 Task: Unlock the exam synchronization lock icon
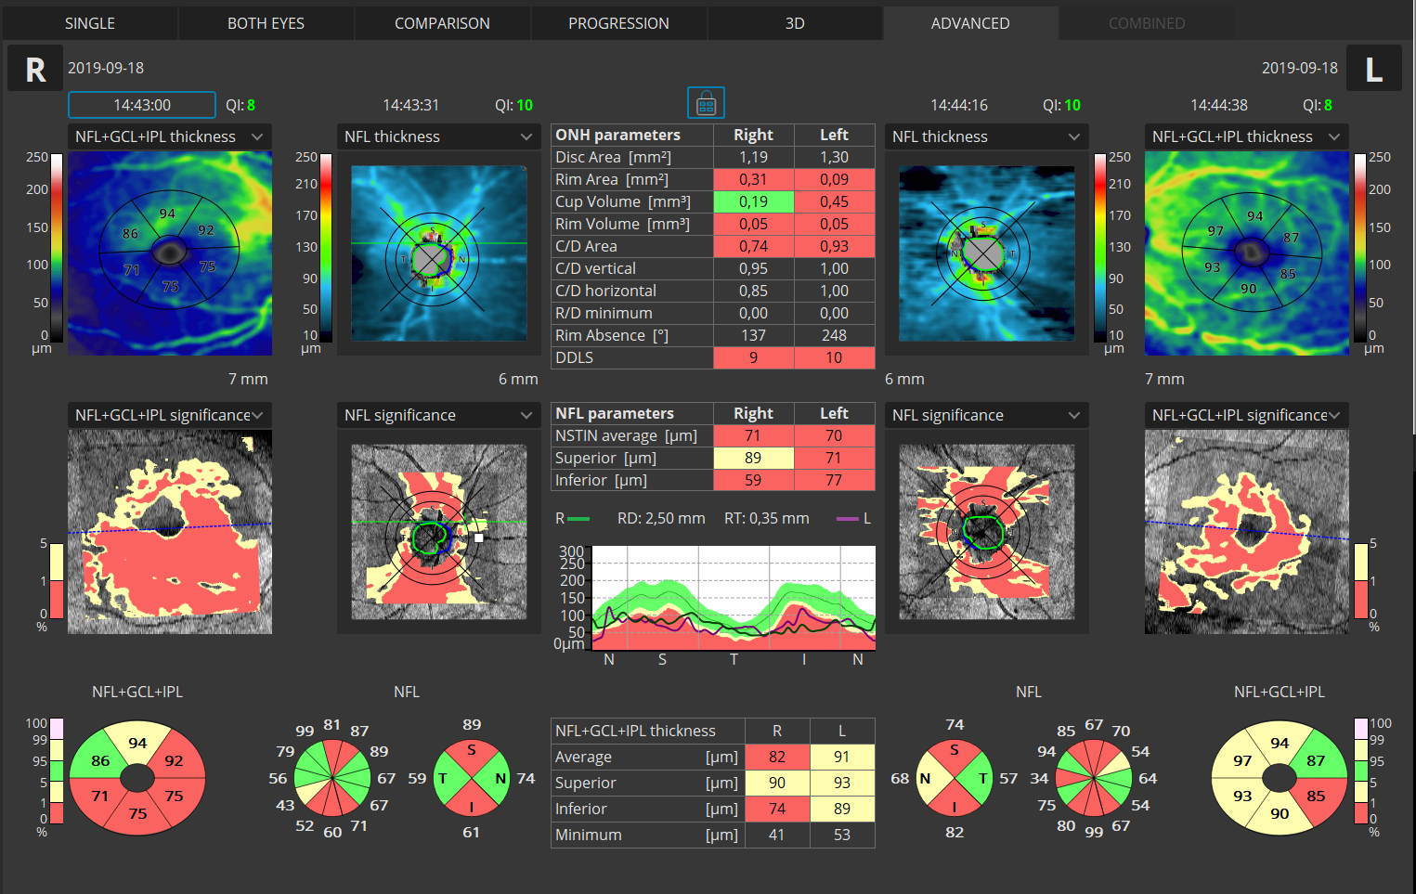pos(706,102)
